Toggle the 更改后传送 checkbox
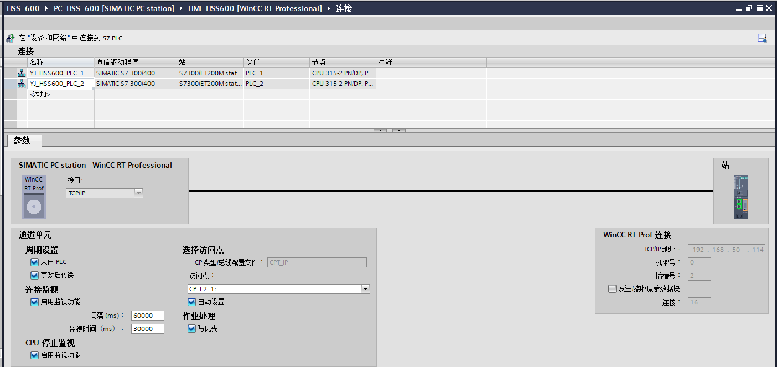This screenshot has height=367, width=777. tap(35, 275)
